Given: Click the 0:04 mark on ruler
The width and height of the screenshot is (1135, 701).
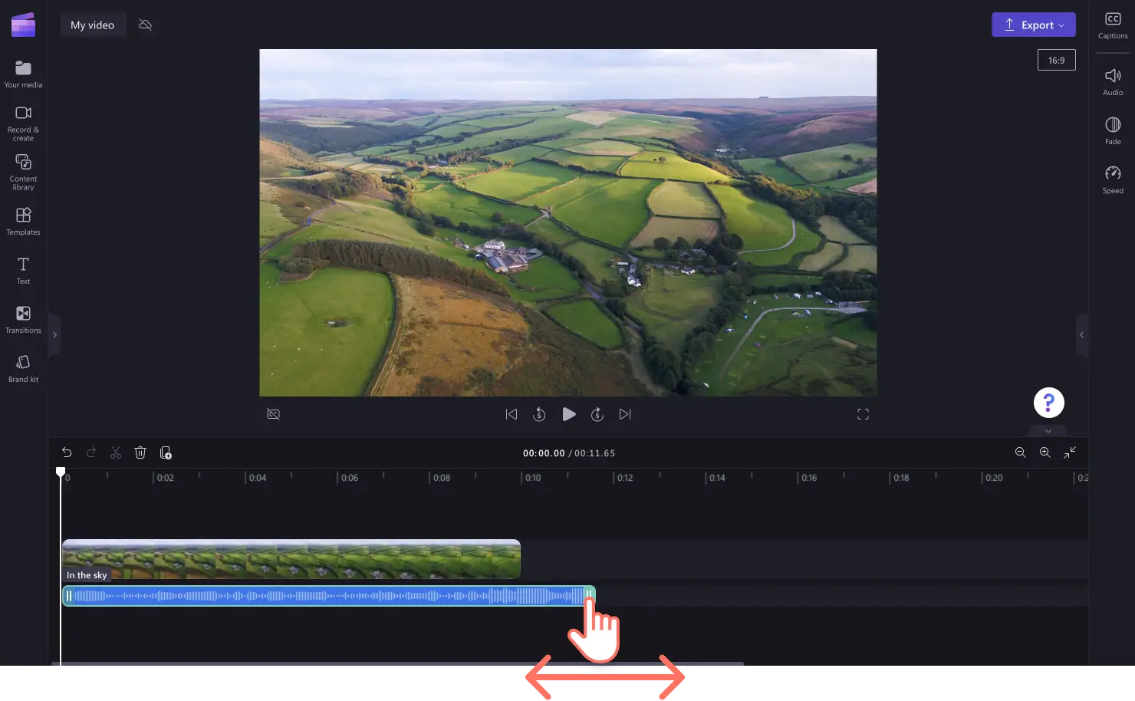Looking at the screenshot, I should tap(257, 478).
